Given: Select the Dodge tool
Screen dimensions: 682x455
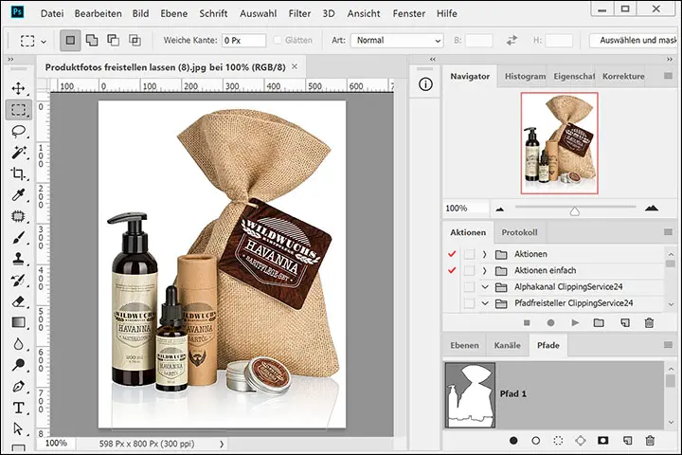Looking at the screenshot, I should pos(18,365).
